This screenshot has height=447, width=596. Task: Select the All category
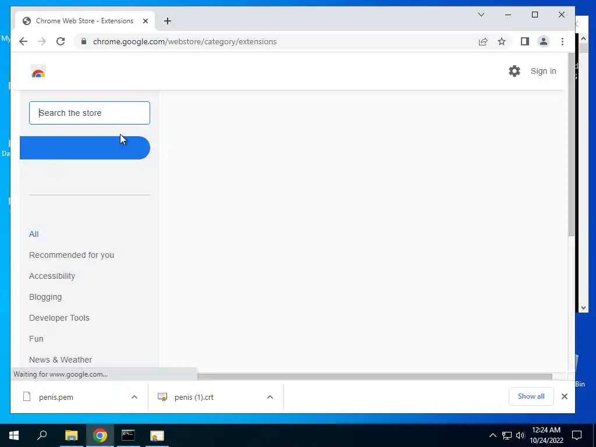coord(34,234)
